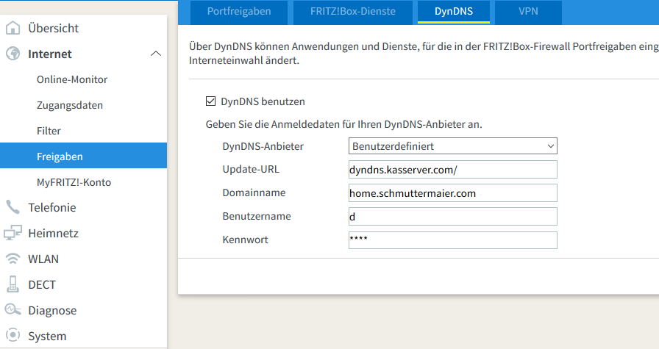Click into the Kennwort password field
659x349 pixels.
(452, 240)
